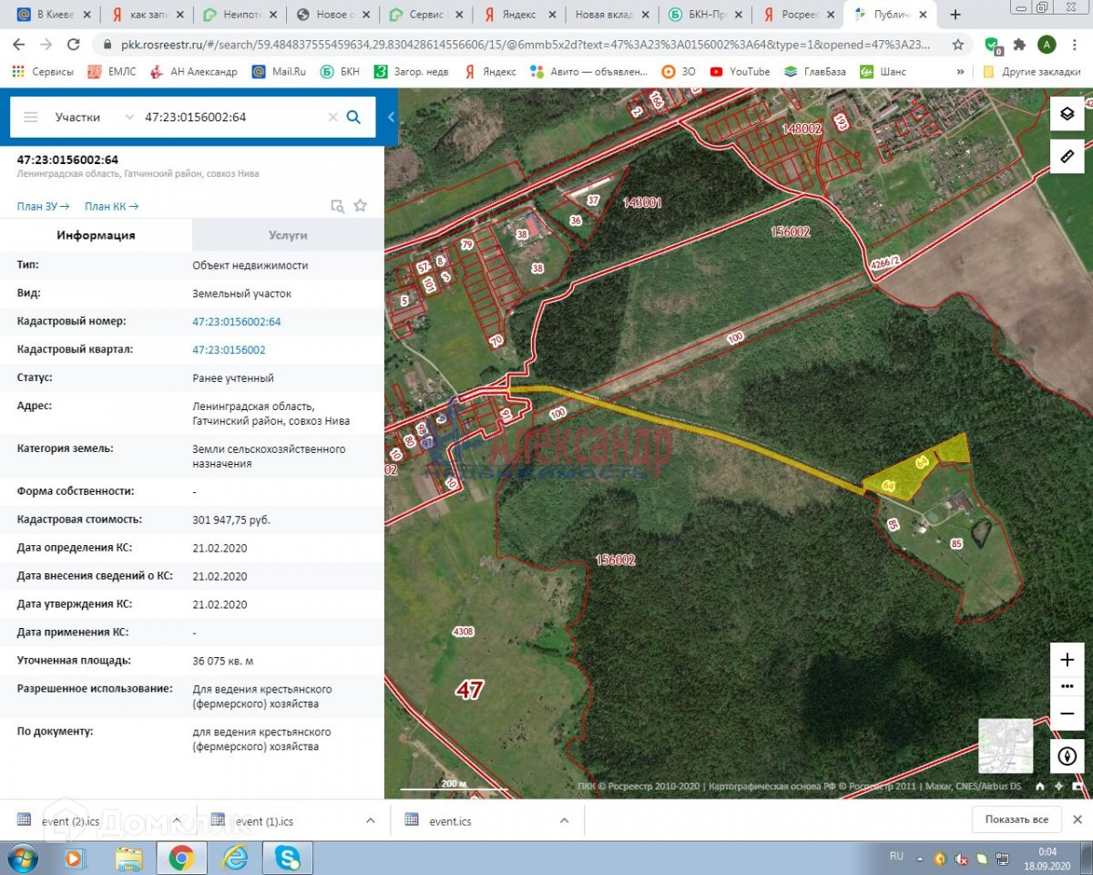Open the three-dot options between zoom buttons
Viewport: 1093px width, 875px height.
[1067, 685]
